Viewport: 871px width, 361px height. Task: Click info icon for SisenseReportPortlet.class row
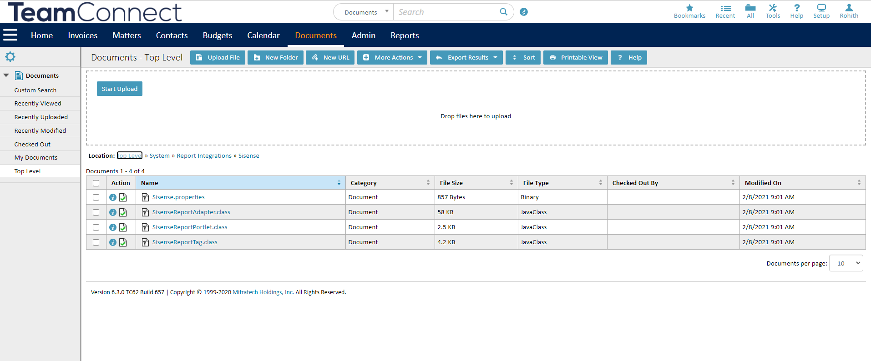(x=113, y=227)
